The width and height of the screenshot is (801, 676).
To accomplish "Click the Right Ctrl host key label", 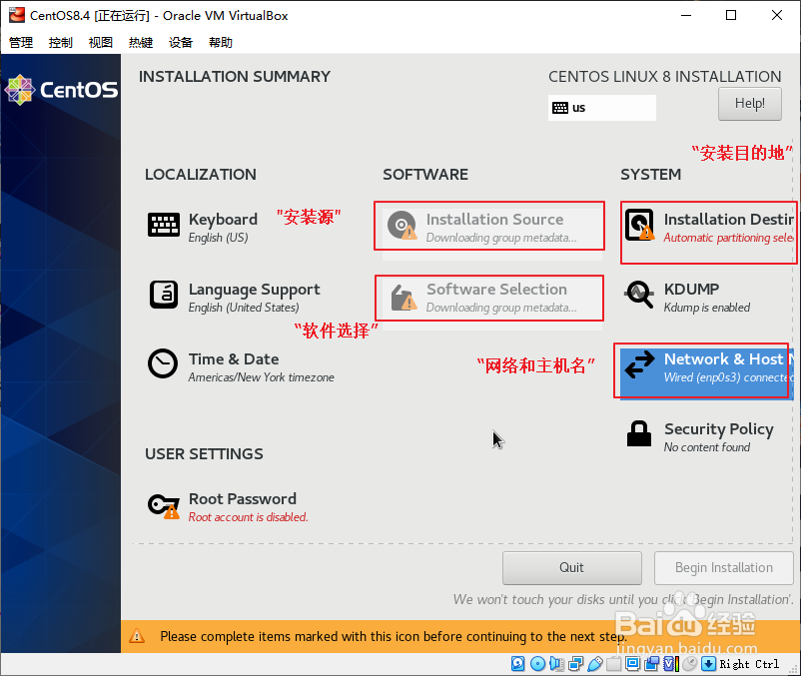I will tap(749, 664).
